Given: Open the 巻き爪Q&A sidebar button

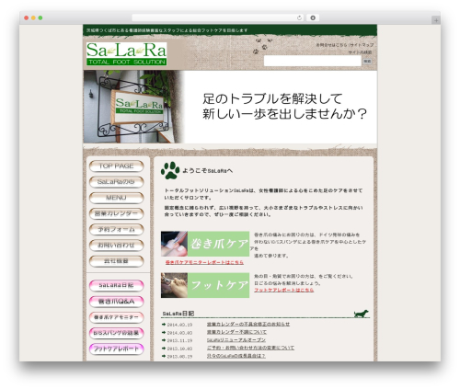Looking at the screenshot, I should point(116,302).
